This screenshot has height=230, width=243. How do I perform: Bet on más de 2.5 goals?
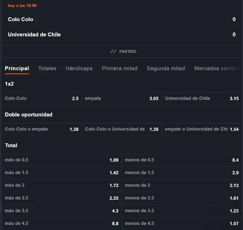point(61,198)
